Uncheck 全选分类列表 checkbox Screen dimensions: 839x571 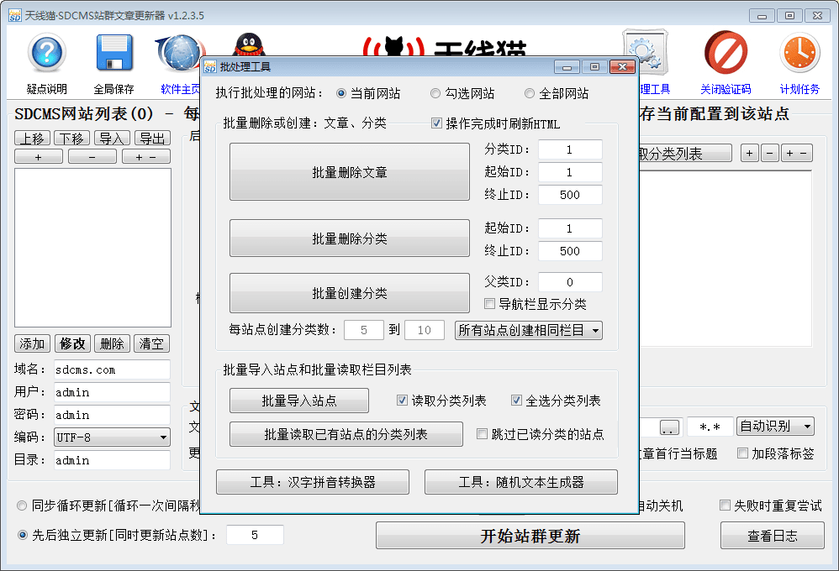coord(516,400)
